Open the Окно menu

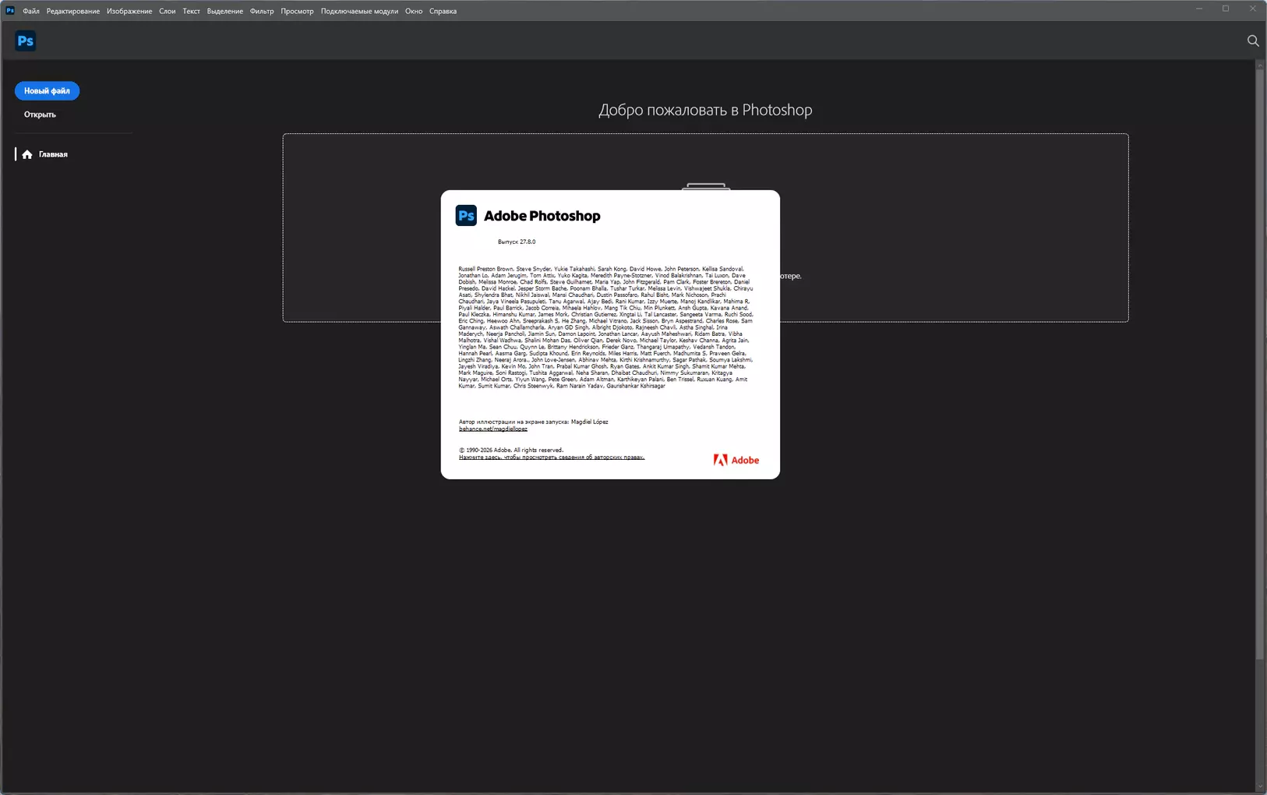coord(414,11)
